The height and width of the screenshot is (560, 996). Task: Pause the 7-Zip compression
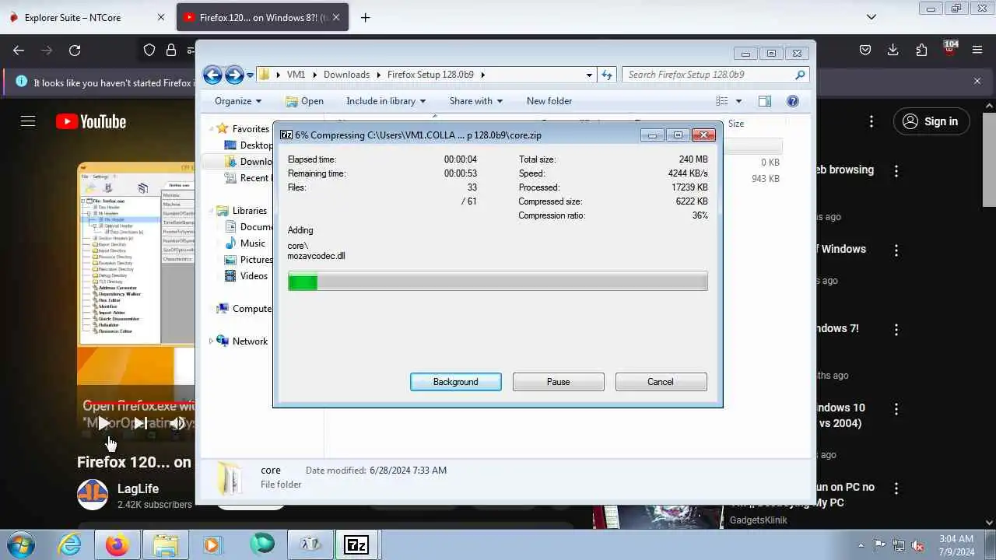[x=558, y=382]
